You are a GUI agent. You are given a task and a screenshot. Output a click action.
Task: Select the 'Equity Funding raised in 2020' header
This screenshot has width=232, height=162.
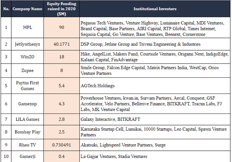61,9
